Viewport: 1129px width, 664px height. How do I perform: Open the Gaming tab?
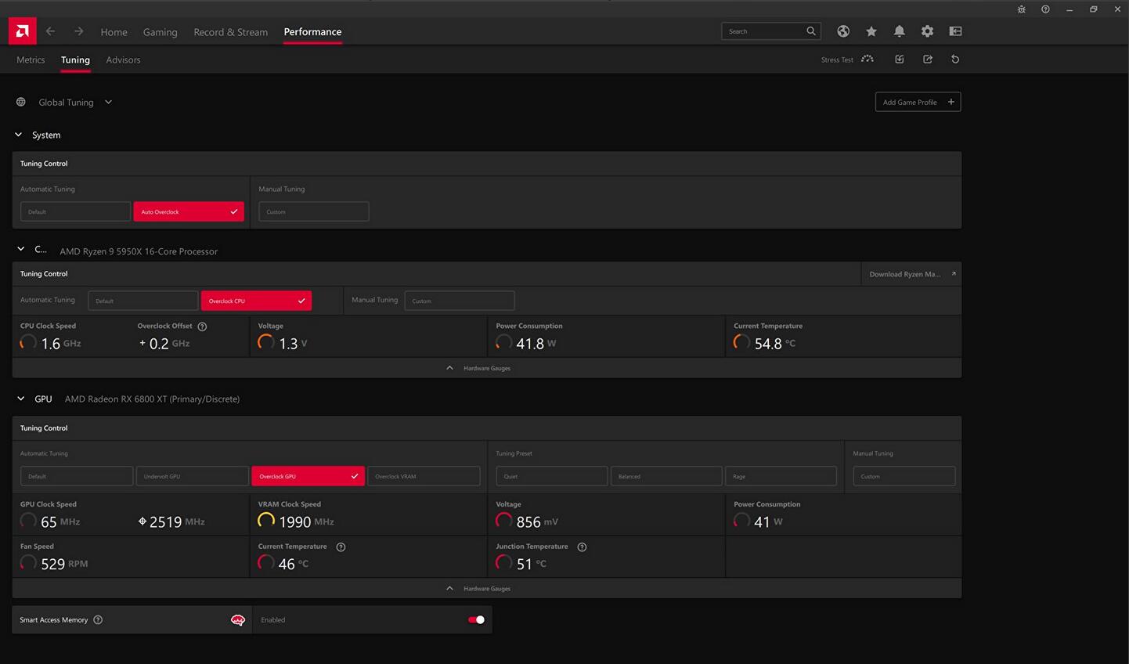pos(160,32)
